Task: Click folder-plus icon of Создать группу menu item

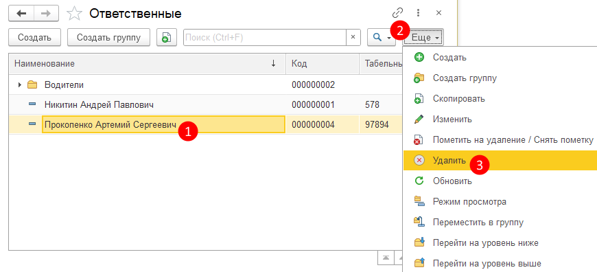Action: pos(419,78)
